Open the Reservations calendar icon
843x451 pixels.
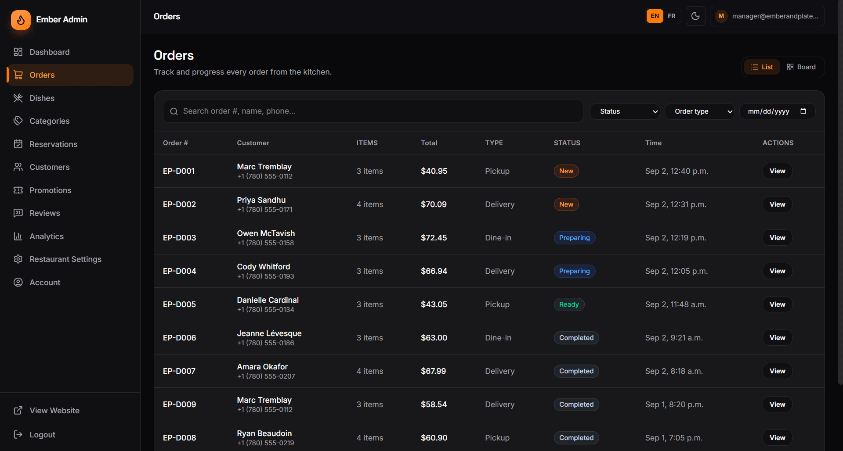(18, 144)
